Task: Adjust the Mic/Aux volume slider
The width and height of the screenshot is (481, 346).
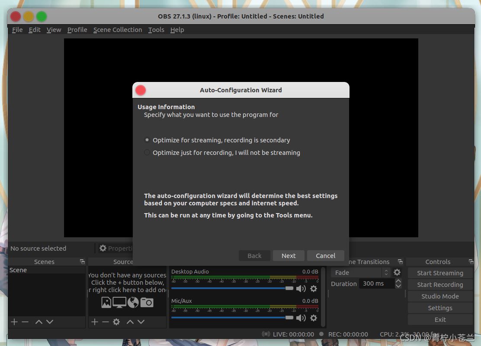Action: click(232, 318)
